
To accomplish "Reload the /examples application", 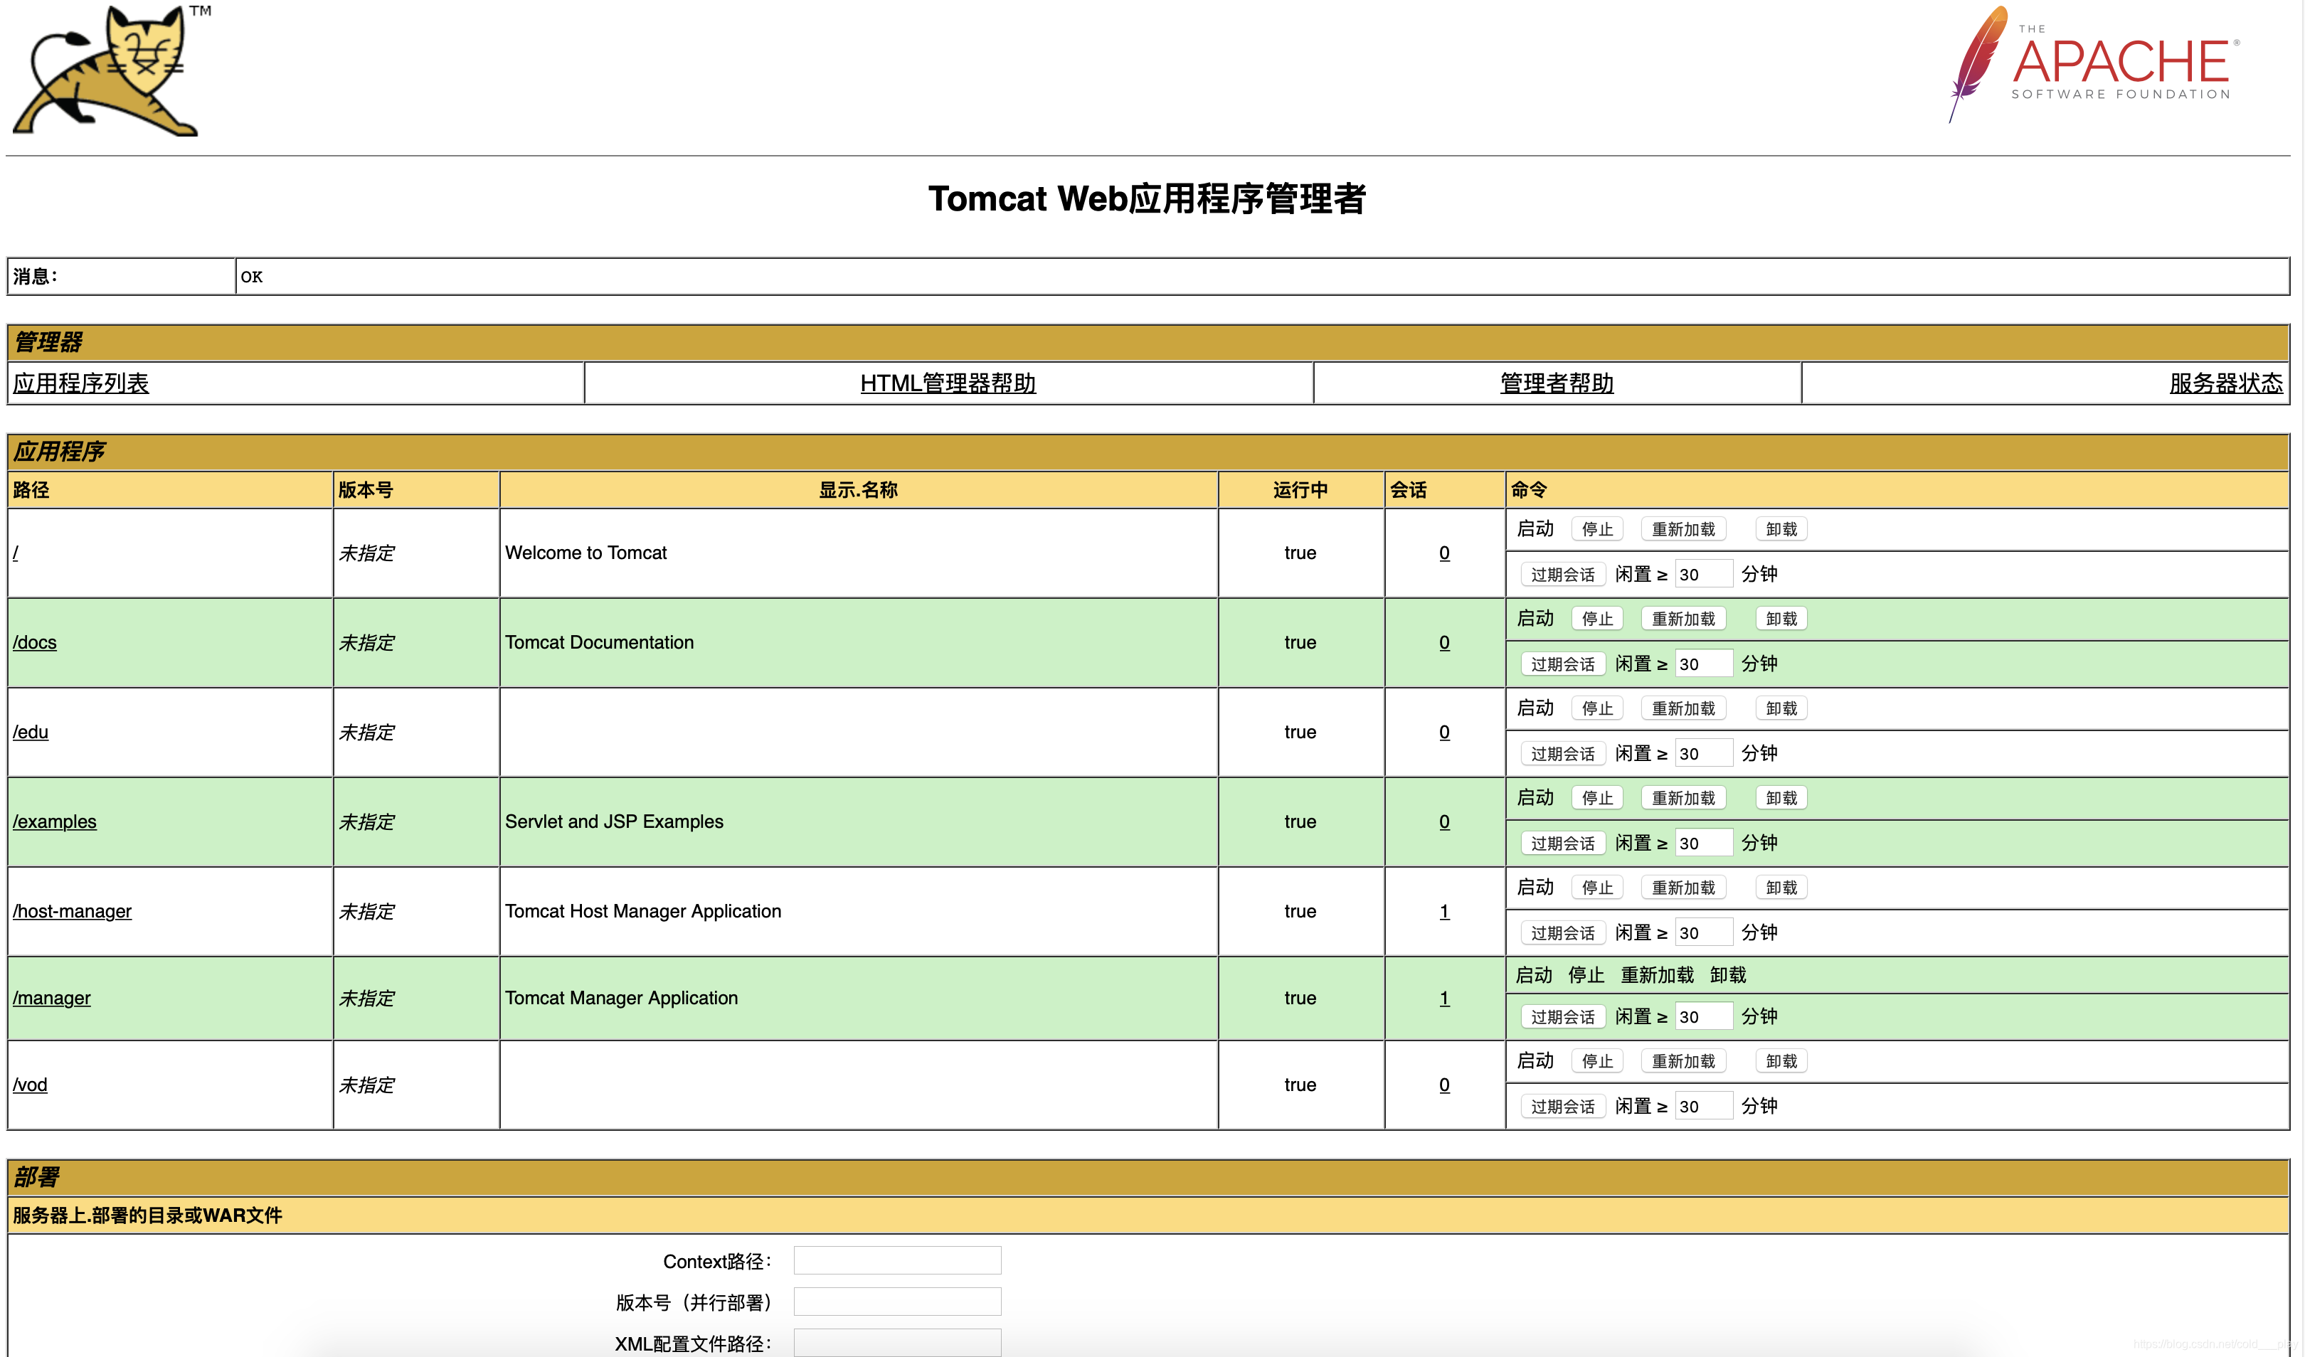I will (x=1683, y=797).
